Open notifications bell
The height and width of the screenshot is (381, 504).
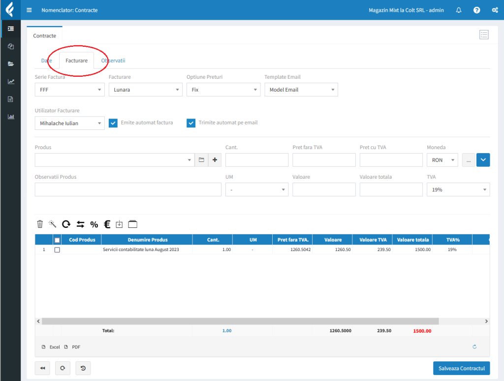[x=459, y=10]
